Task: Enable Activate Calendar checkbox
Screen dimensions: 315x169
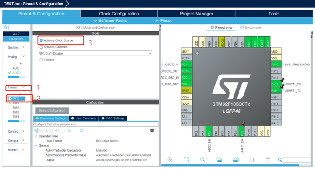Action: [41, 47]
